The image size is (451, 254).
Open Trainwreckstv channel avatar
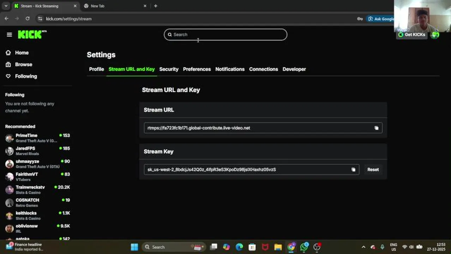(x=10, y=190)
